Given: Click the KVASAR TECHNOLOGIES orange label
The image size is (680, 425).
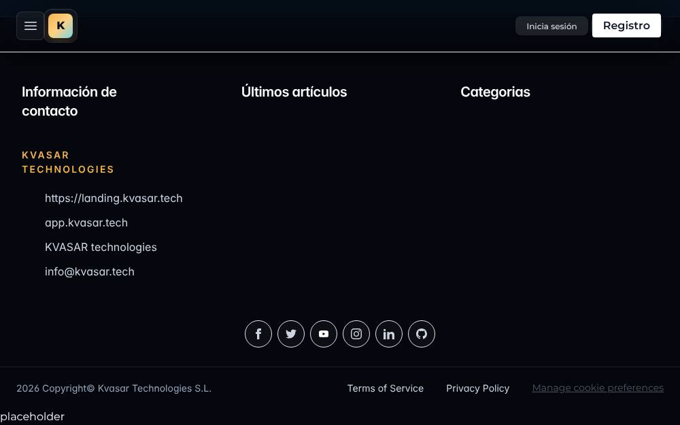Looking at the screenshot, I should (x=68, y=163).
